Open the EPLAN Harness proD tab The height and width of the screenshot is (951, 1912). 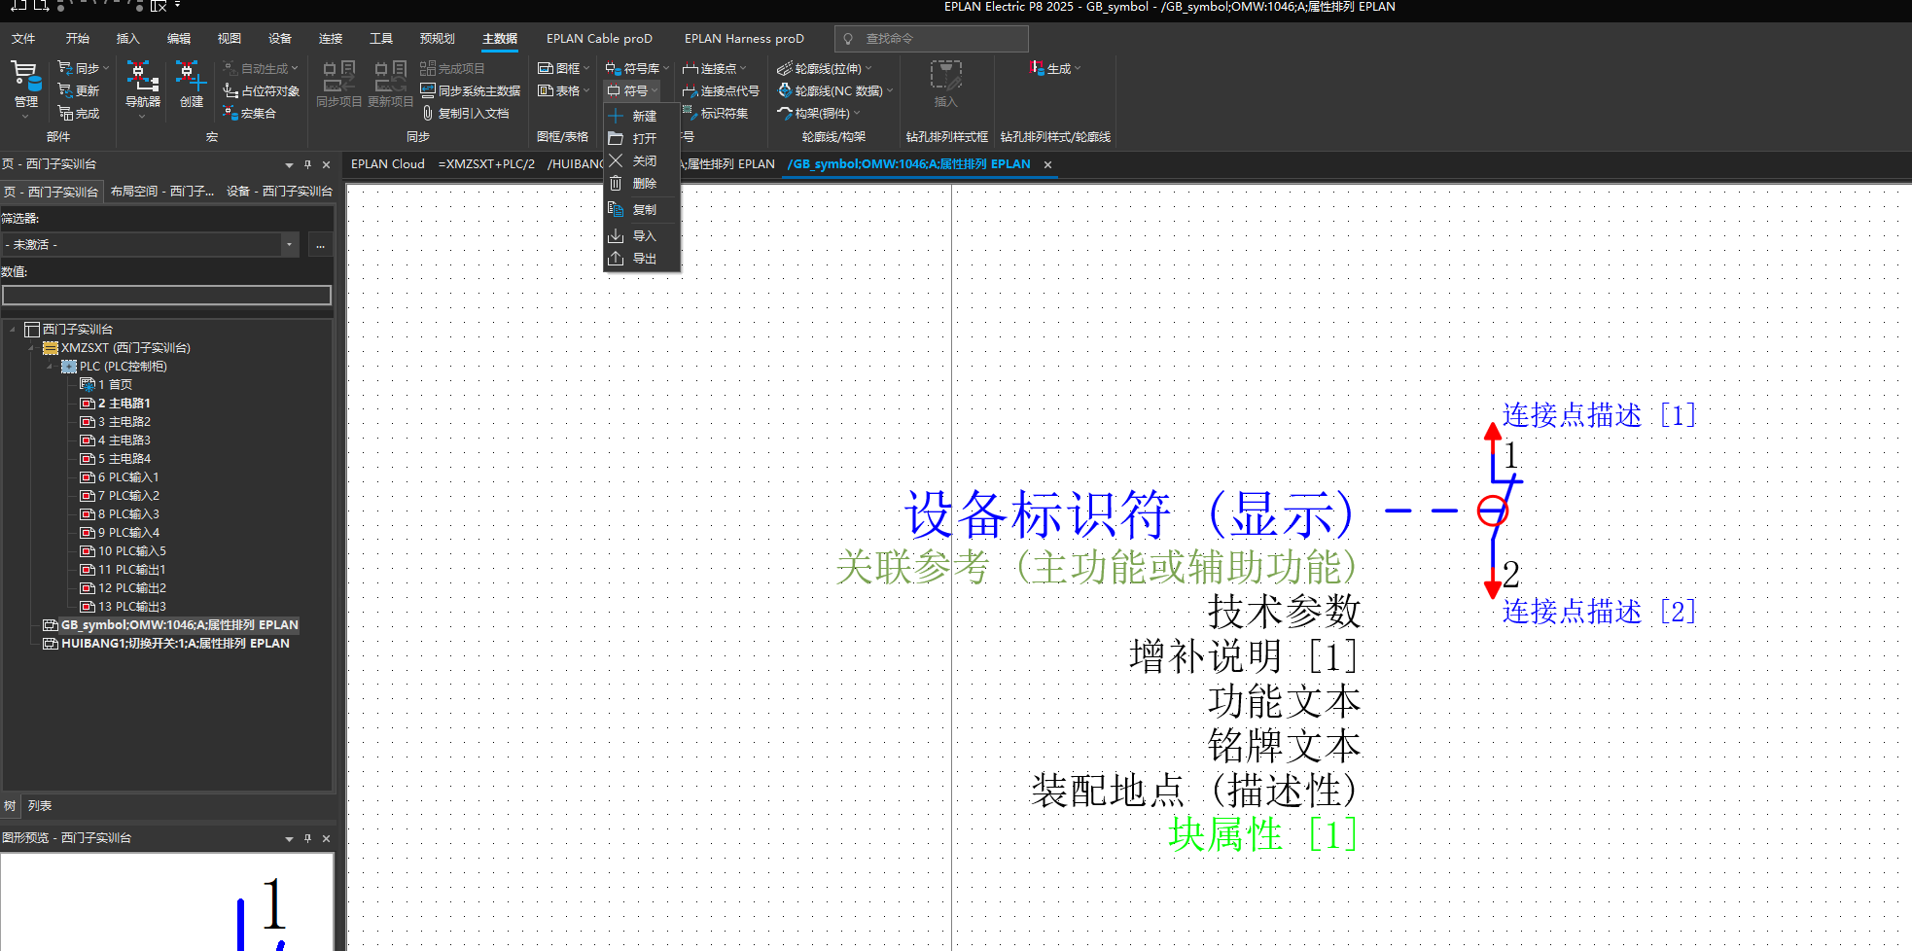tap(744, 39)
